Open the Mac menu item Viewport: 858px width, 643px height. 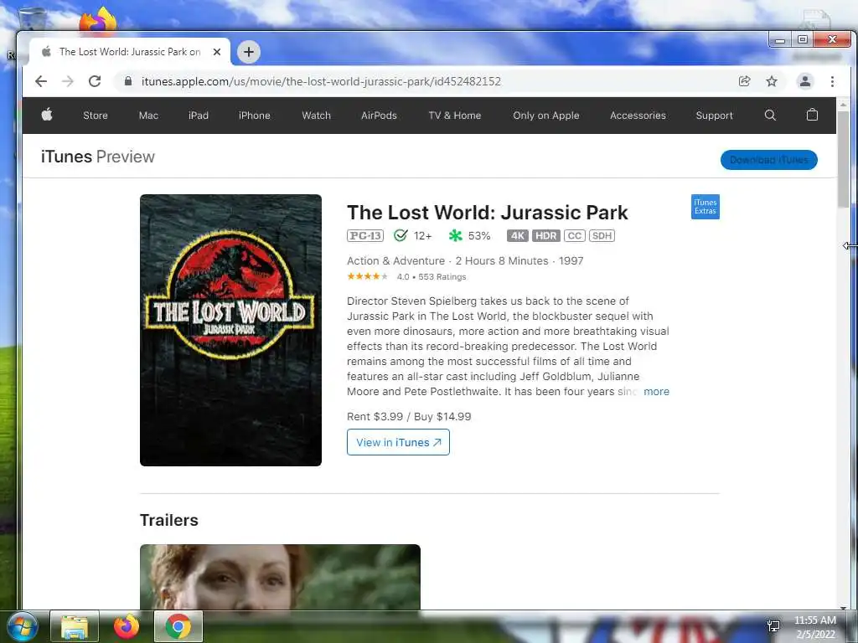(x=148, y=116)
